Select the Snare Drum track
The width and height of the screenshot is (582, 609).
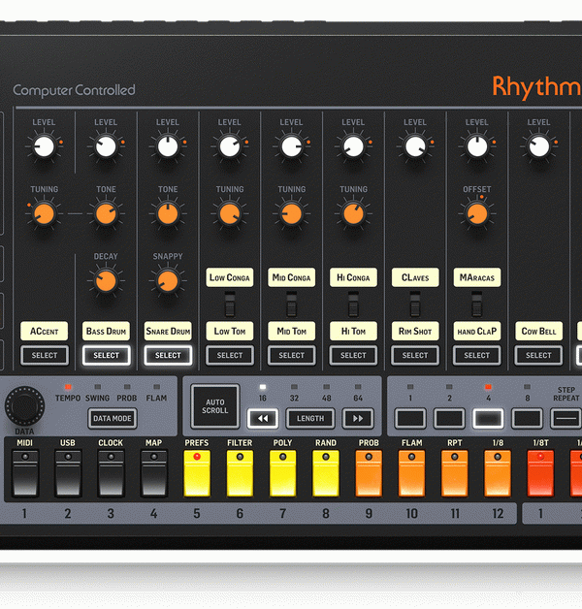click(x=168, y=355)
